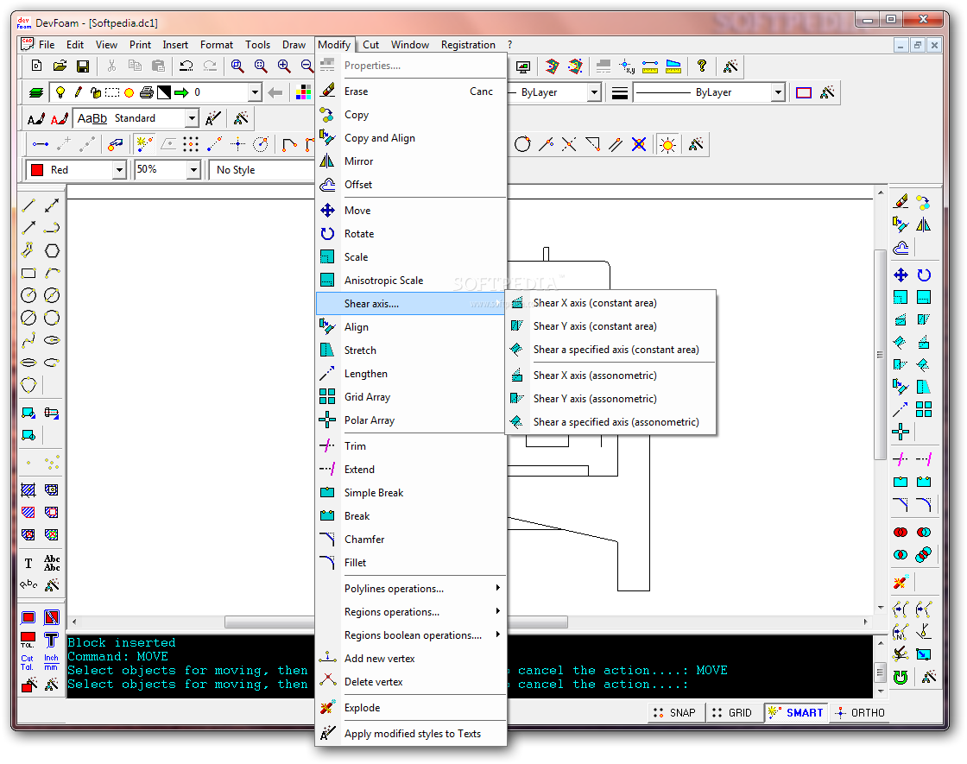967x764 pixels.
Task: Click the yellow circle layer color icon
Action: point(129,92)
